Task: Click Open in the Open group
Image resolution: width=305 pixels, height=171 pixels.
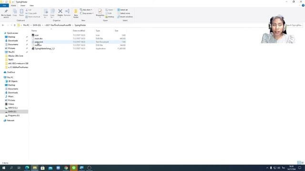Action: tap(110, 10)
